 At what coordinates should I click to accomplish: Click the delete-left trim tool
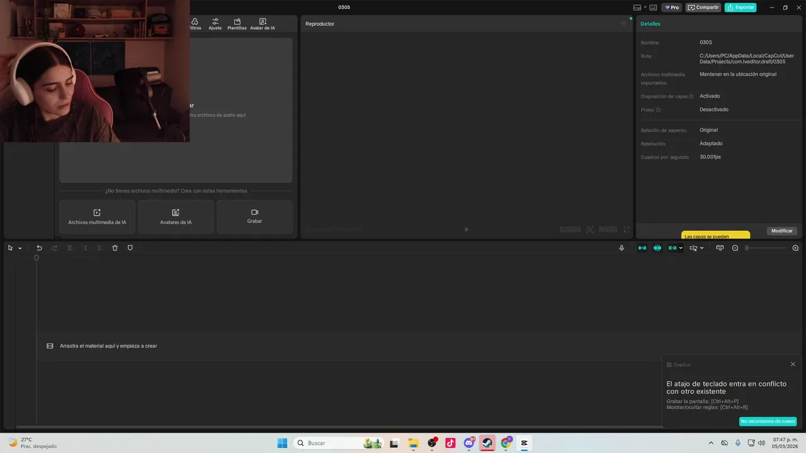(x=86, y=248)
